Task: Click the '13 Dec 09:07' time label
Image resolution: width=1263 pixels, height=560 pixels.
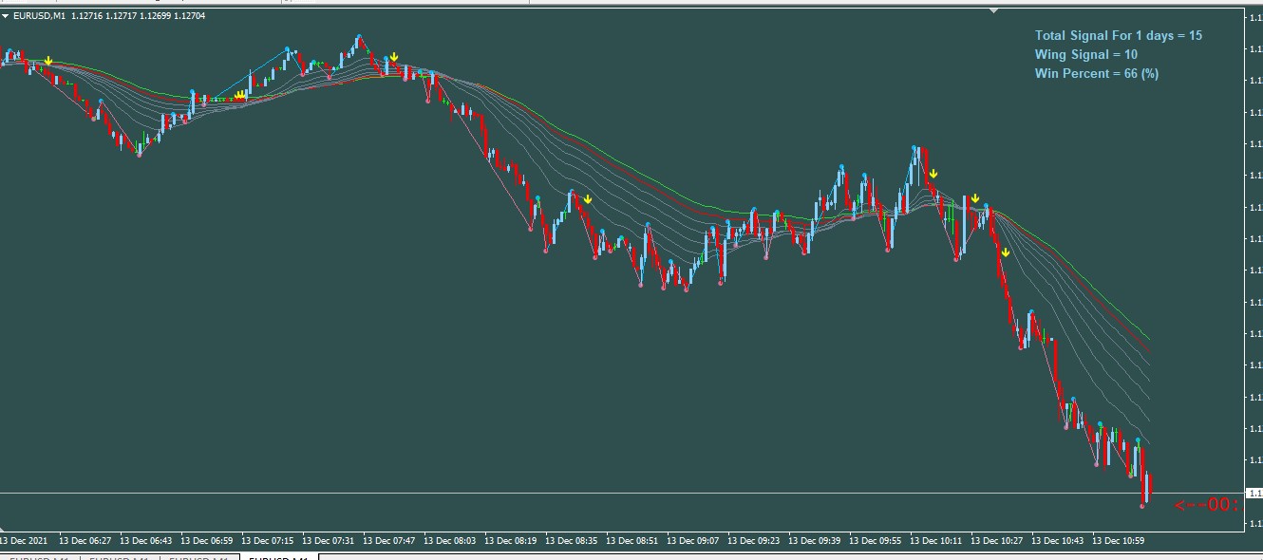Action: point(692,541)
